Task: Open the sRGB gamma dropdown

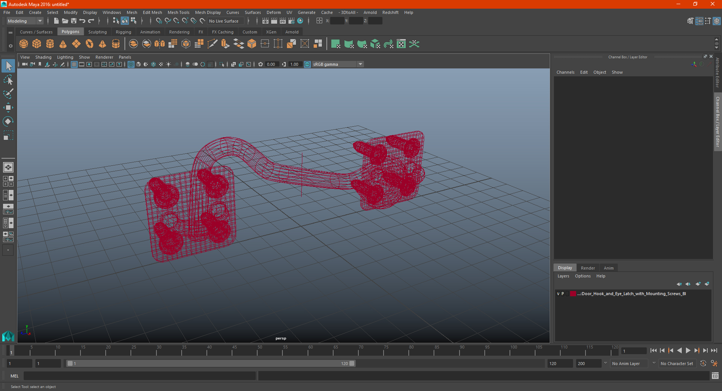Action: pyautogui.click(x=338, y=64)
